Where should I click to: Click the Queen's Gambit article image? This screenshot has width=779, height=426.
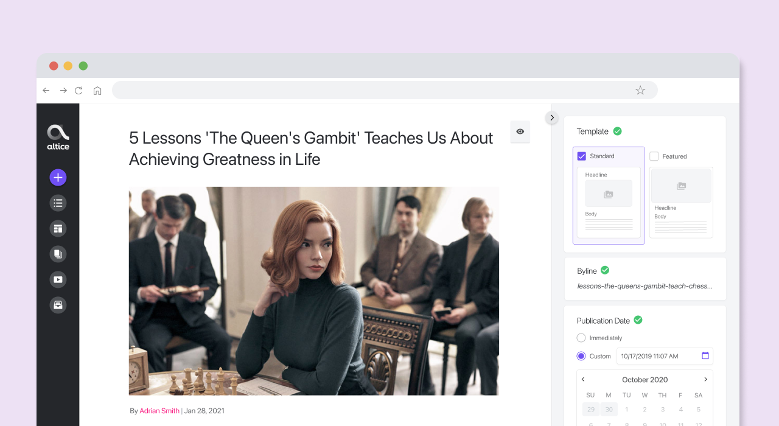tap(314, 291)
